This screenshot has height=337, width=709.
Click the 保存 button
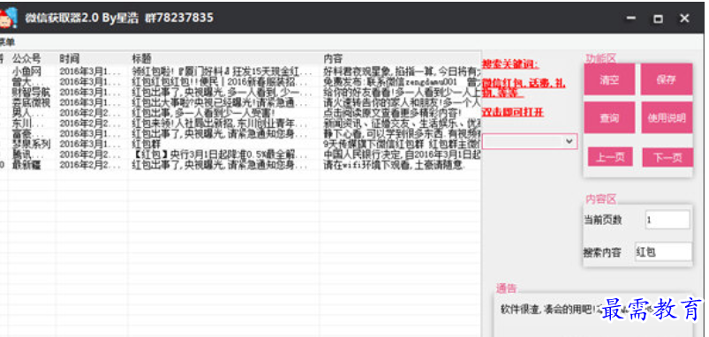(x=666, y=79)
